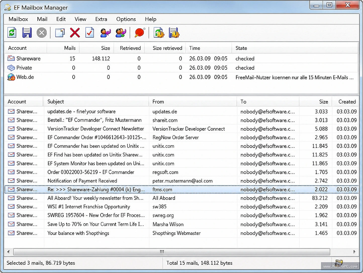Open the View menu
This screenshot has width=363, height=273.
80,19
